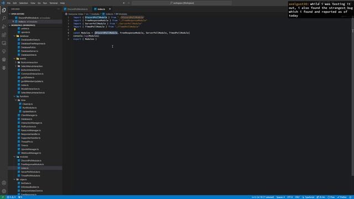Open the Extensions view
This screenshot has width=354, height=199.
pos(4,35)
